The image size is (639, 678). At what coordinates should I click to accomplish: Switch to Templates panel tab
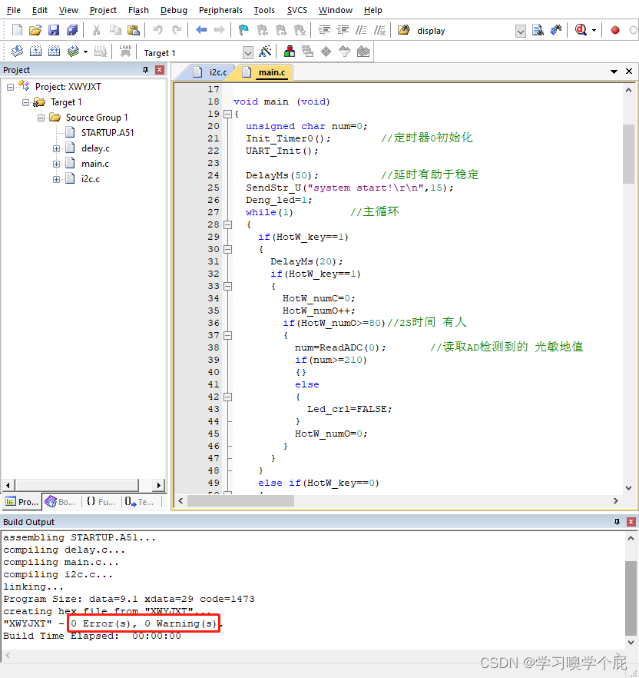coord(139,501)
